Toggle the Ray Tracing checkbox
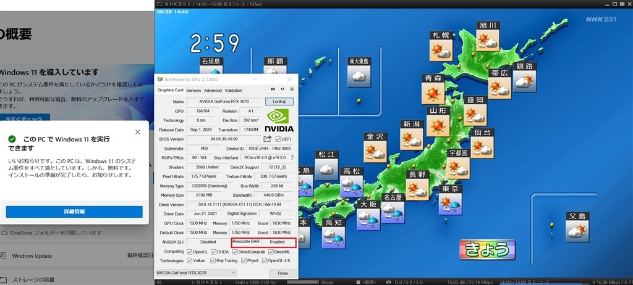This screenshot has height=285, width=633. [213, 261]
